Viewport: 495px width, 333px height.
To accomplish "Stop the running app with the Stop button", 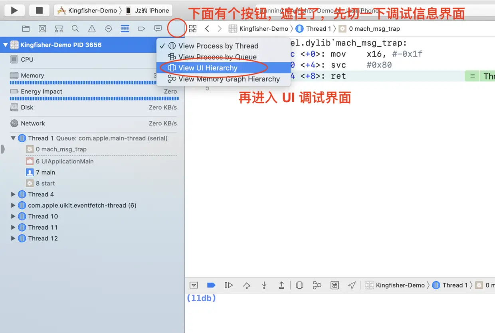I will (39, 11).
